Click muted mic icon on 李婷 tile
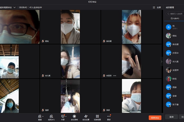The image size is (184, 122). (104, 110)
